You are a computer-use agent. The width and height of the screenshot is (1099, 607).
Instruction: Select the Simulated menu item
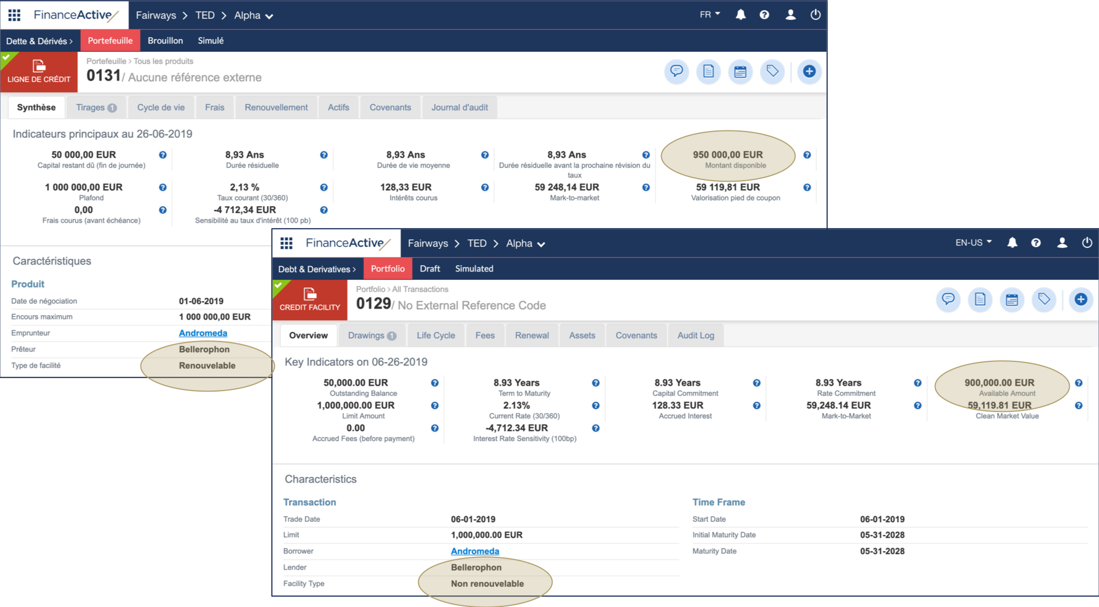click(x=474, y=269)
